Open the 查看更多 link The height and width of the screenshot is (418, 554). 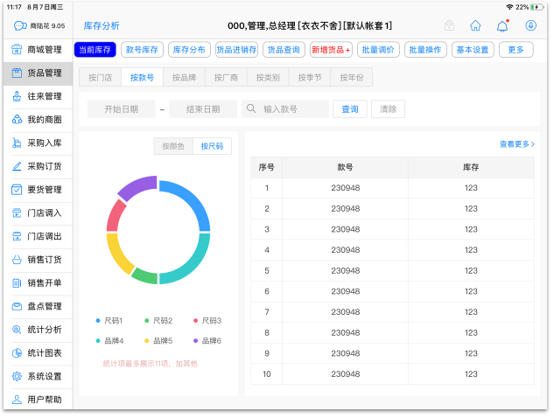click(x=517, y=144)
